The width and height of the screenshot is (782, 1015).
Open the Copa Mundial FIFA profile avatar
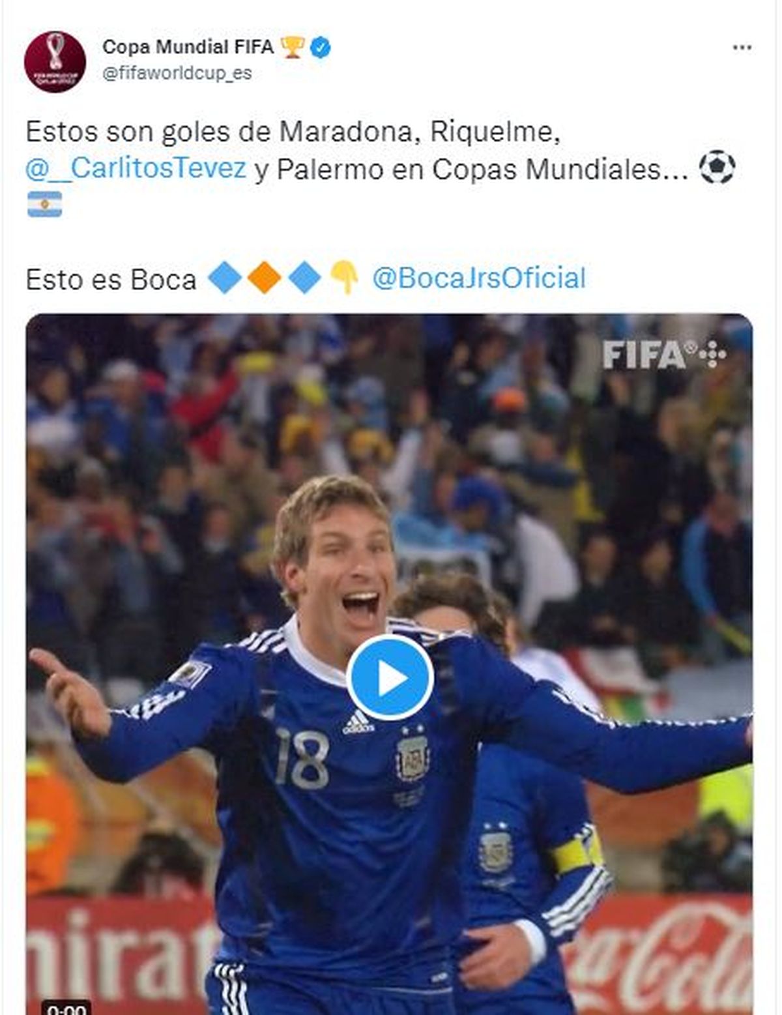55,62
